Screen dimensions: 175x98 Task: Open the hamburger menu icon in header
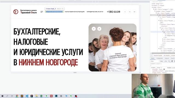42,12
